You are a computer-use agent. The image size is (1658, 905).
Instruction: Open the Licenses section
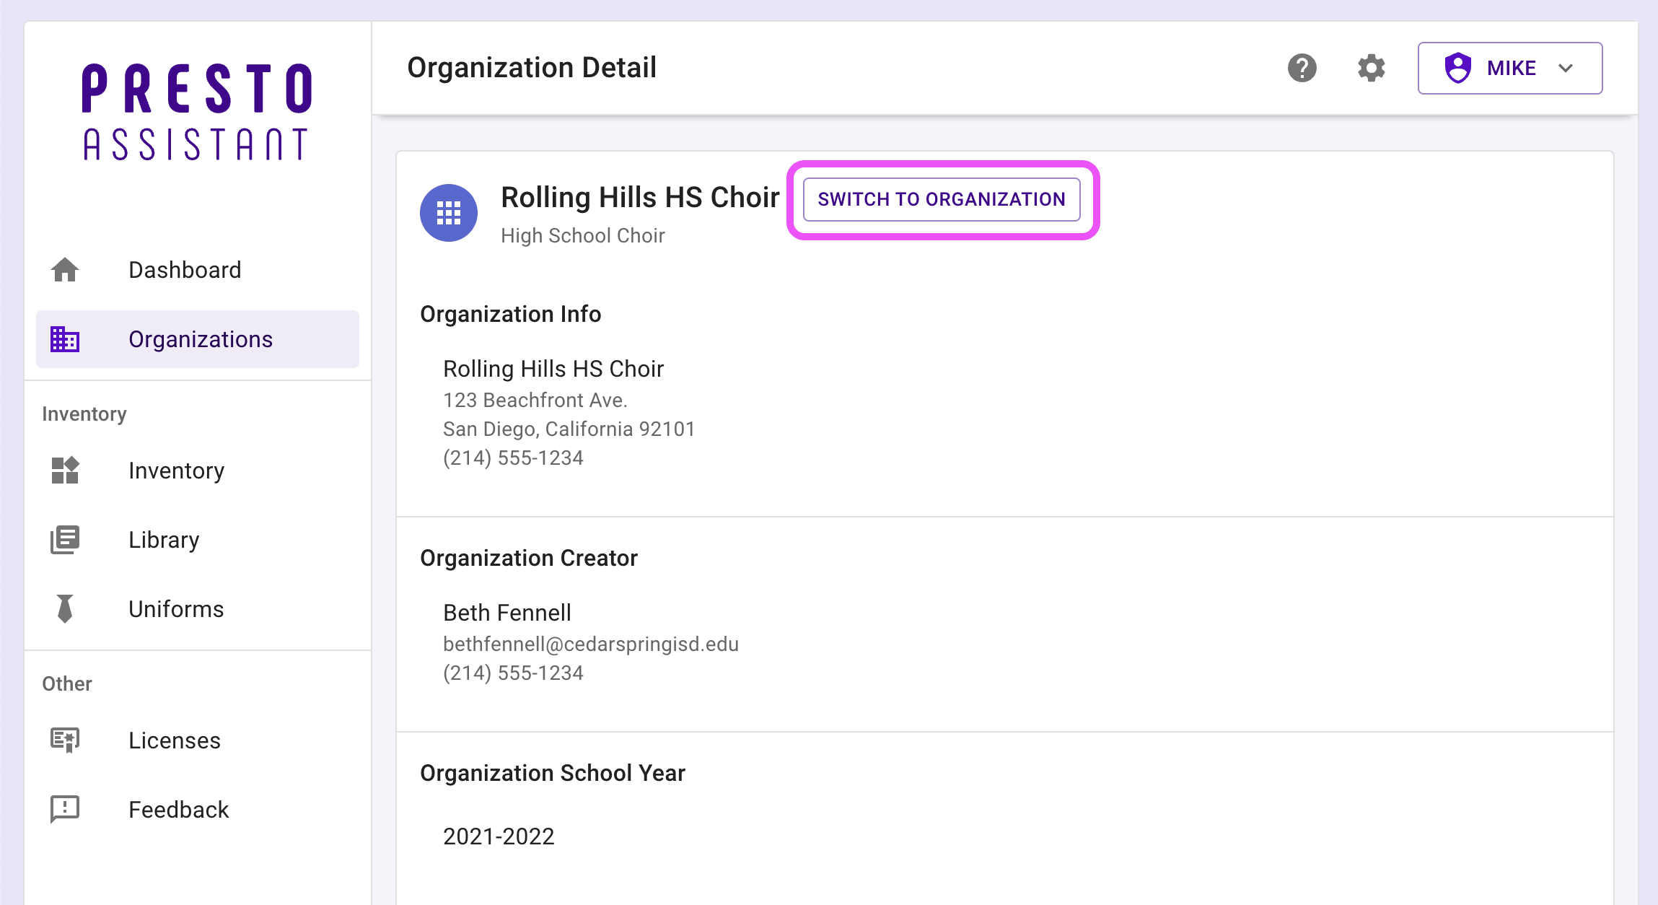(x=175, y=740)
